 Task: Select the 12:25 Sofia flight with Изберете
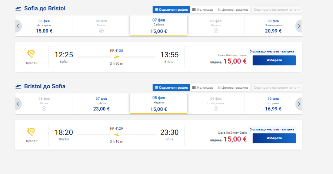274,61
